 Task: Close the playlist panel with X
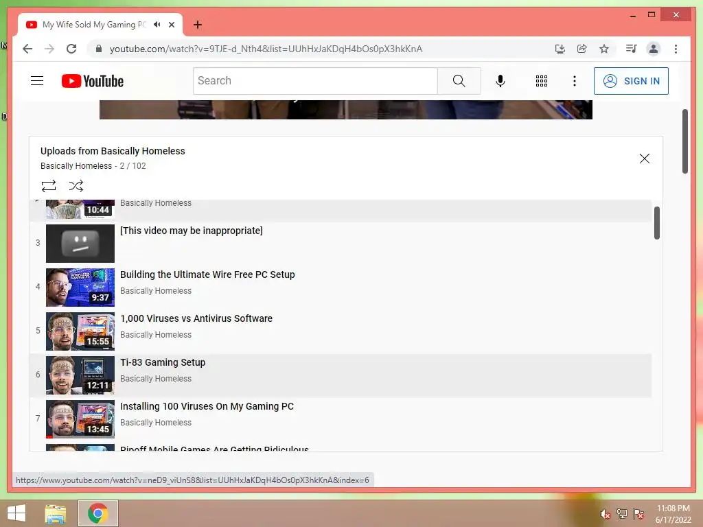pos(644,159)
